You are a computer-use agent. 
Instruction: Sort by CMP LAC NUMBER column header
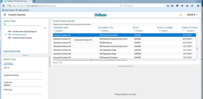166,28
